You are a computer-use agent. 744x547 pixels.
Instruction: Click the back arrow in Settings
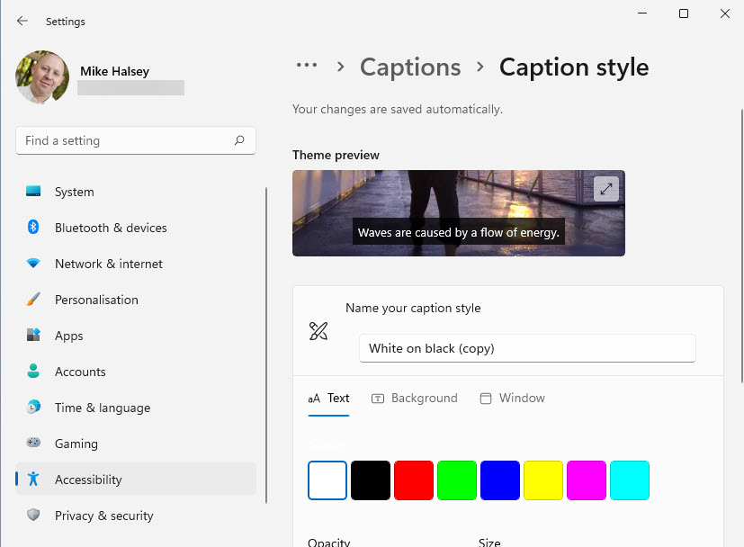[22, 21]
